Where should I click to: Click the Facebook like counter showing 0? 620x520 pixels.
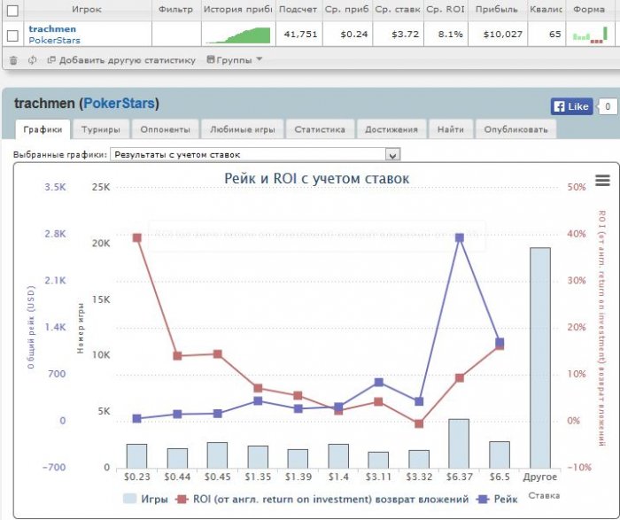[x=608, y=106]
